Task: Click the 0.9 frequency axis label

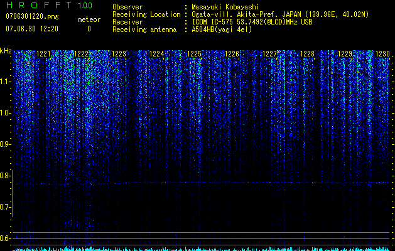Action: [5, 144]
